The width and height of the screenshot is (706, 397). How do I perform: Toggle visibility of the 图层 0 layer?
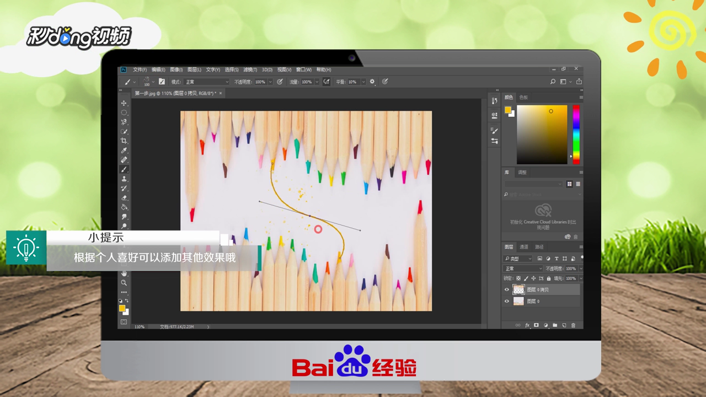click(x=507, y=302)
